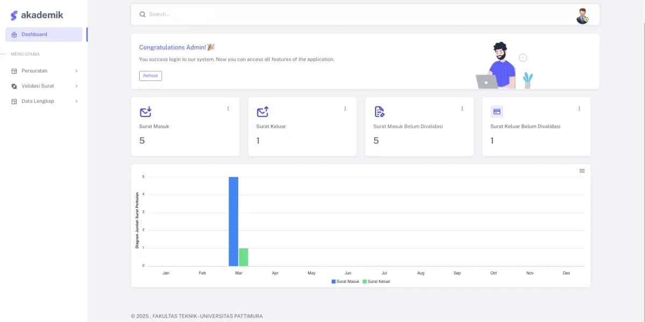Open Surat Masuk card options menu
The width and height of the screenshot is (645, 322).
coord(228,108)
